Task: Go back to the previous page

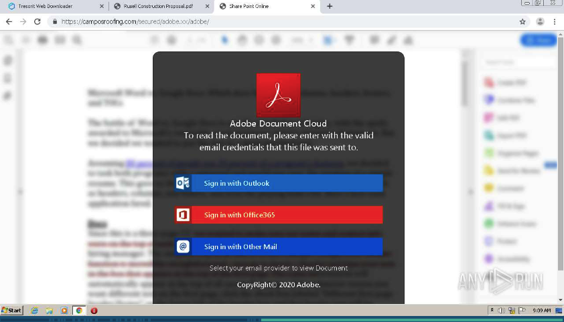Action: click(x=9, y=21)
